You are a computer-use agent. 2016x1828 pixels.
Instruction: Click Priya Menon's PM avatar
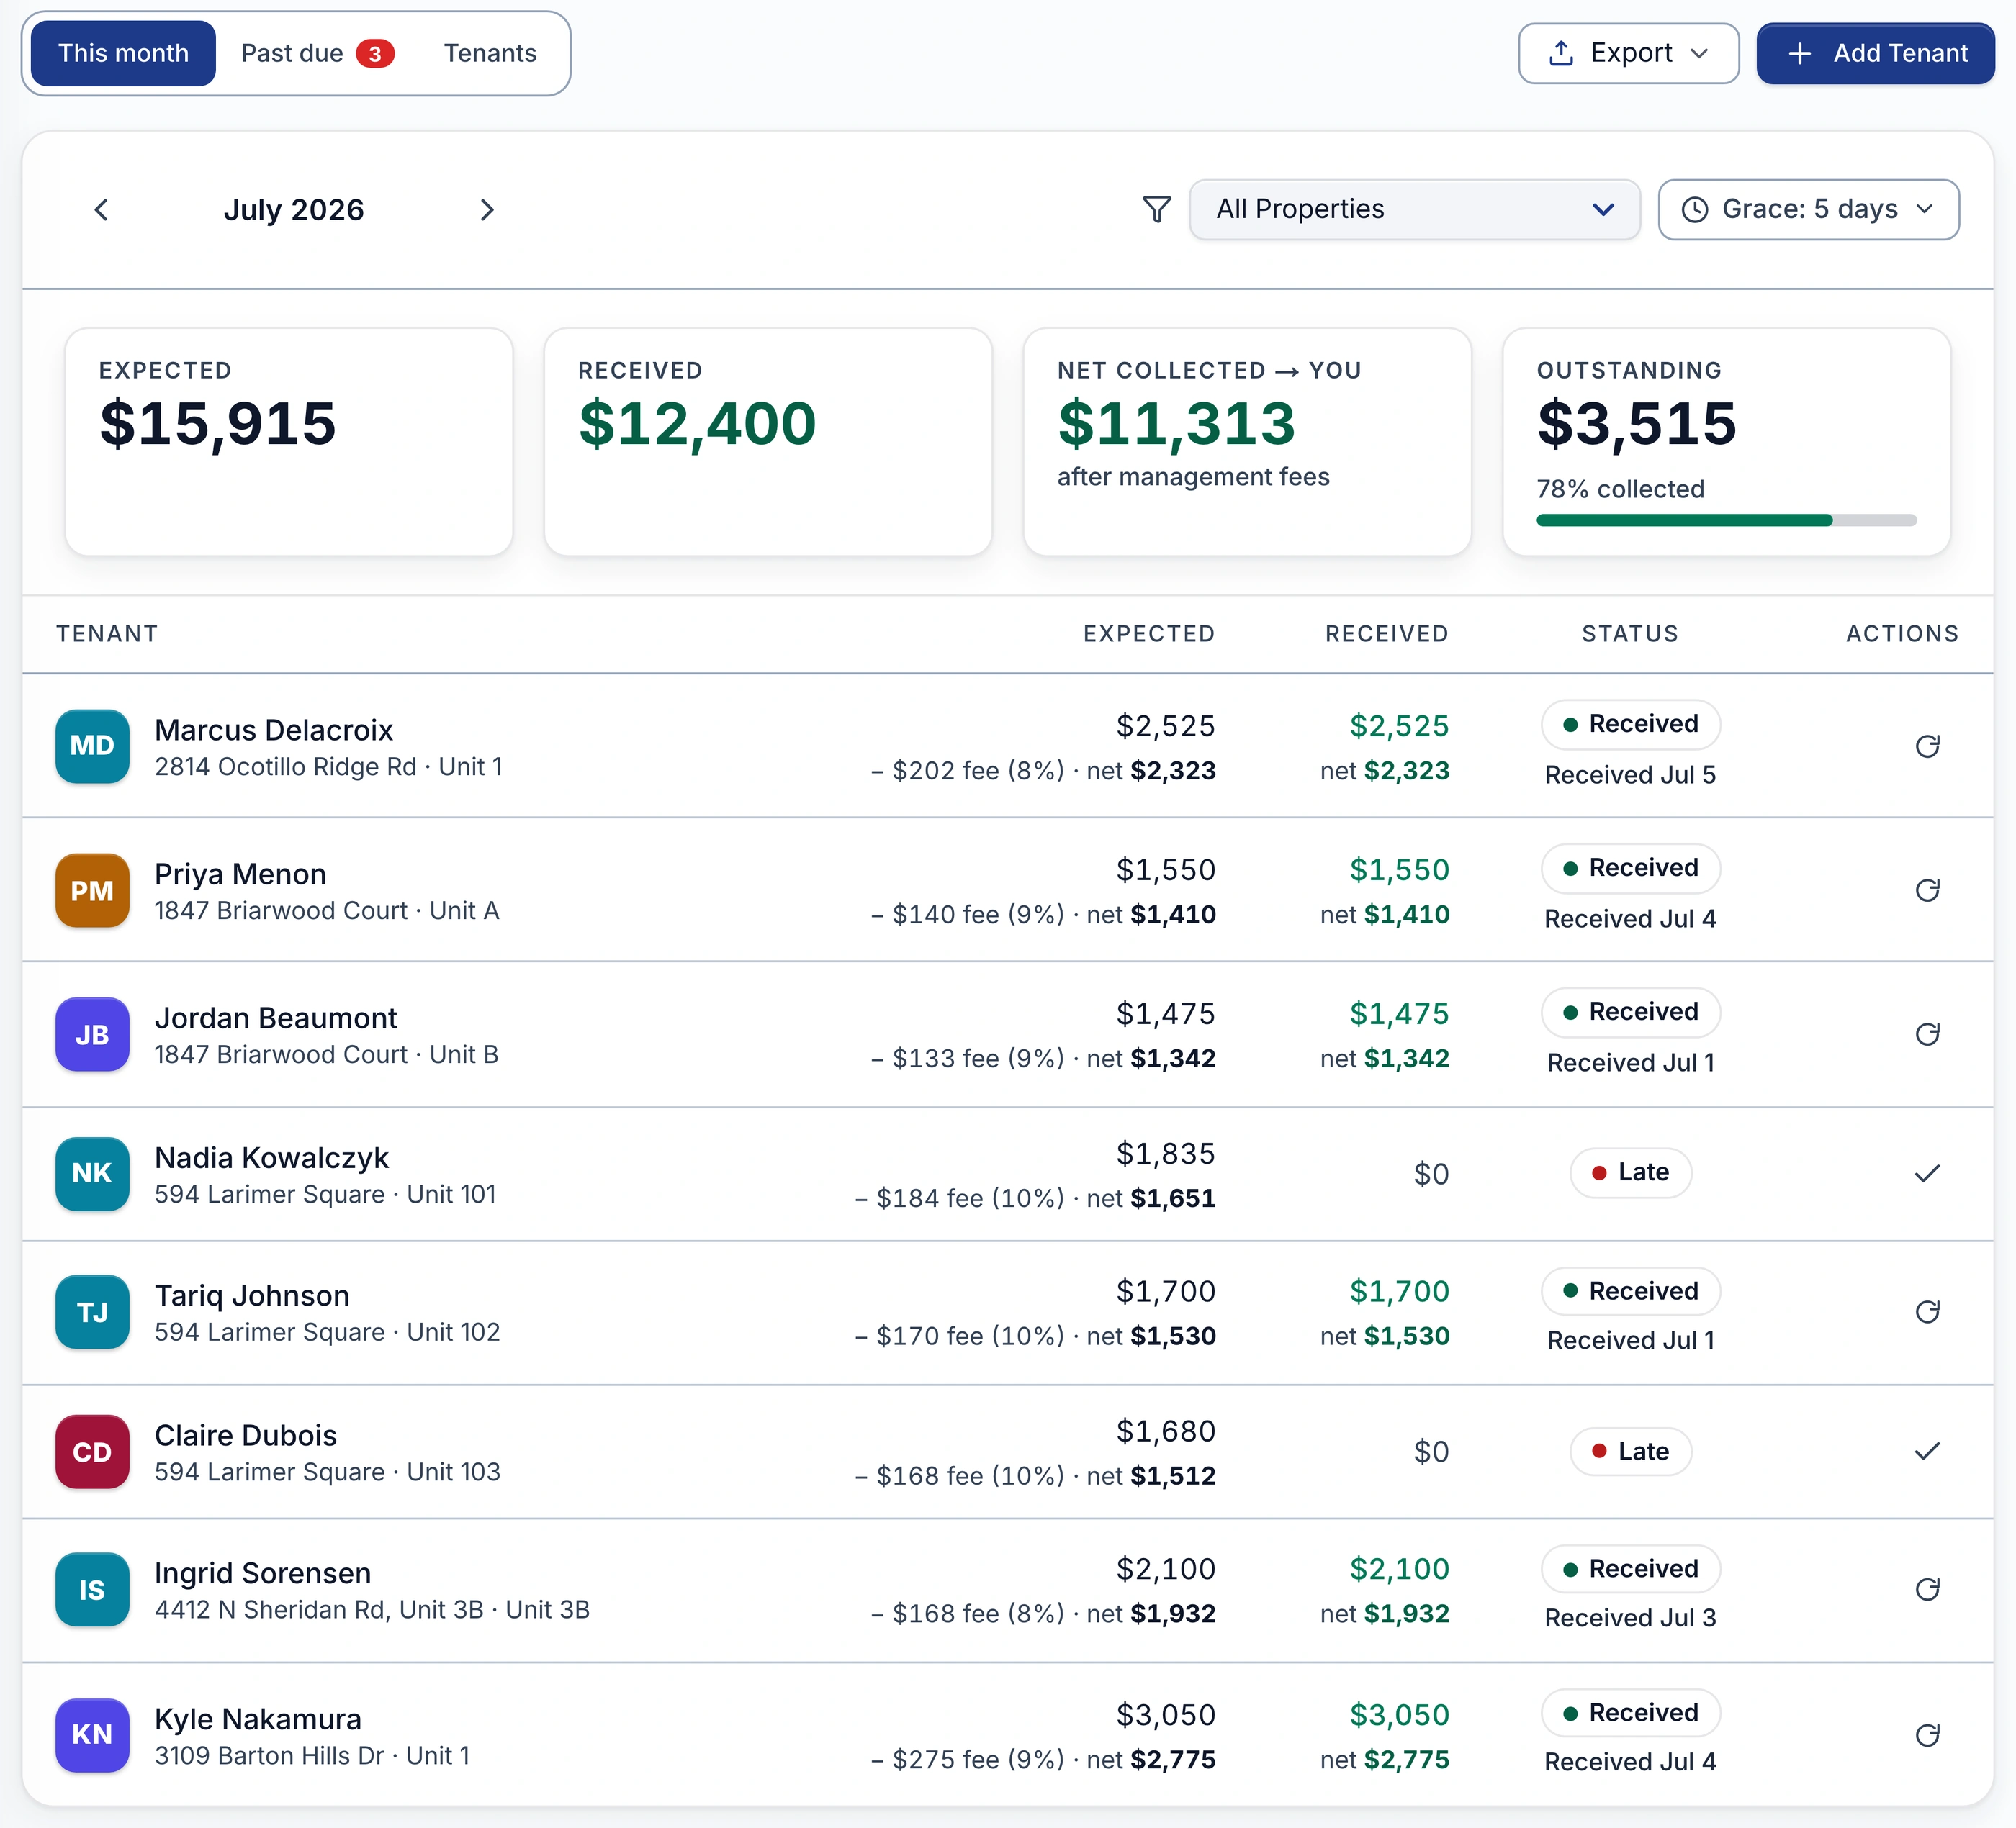(92, 890)
